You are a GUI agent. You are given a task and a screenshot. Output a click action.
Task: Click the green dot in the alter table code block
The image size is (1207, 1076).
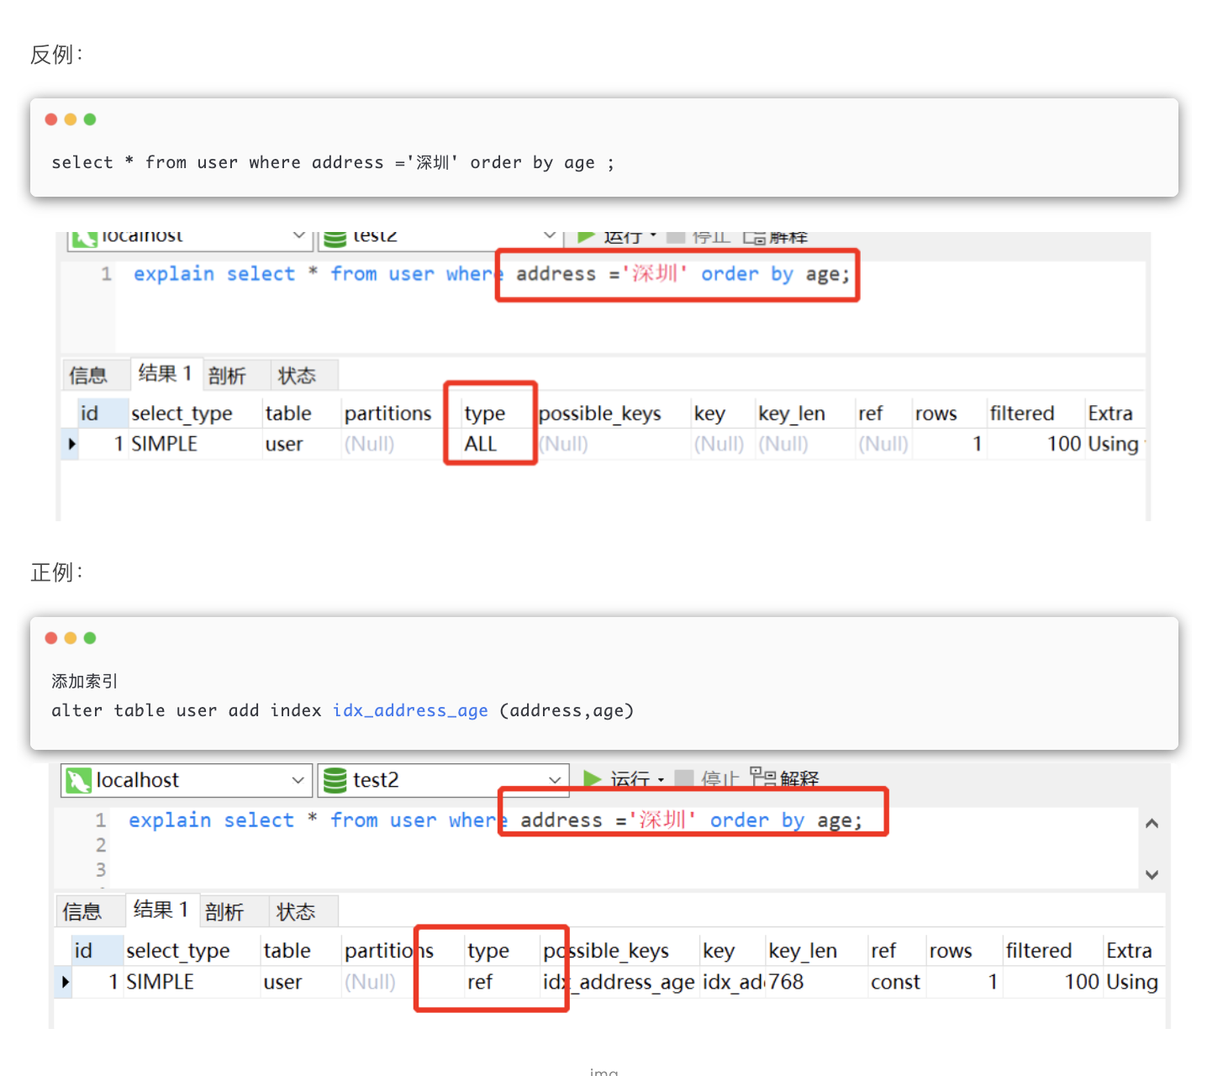point(90,638)
